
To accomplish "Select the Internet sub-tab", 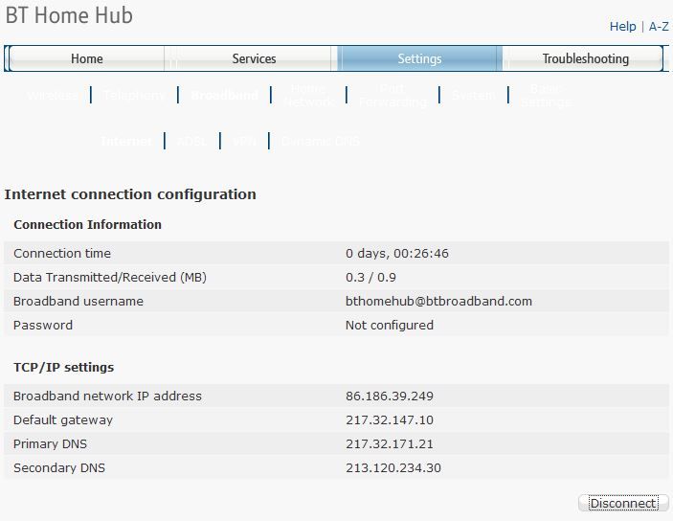I will [x=126, y=142].
